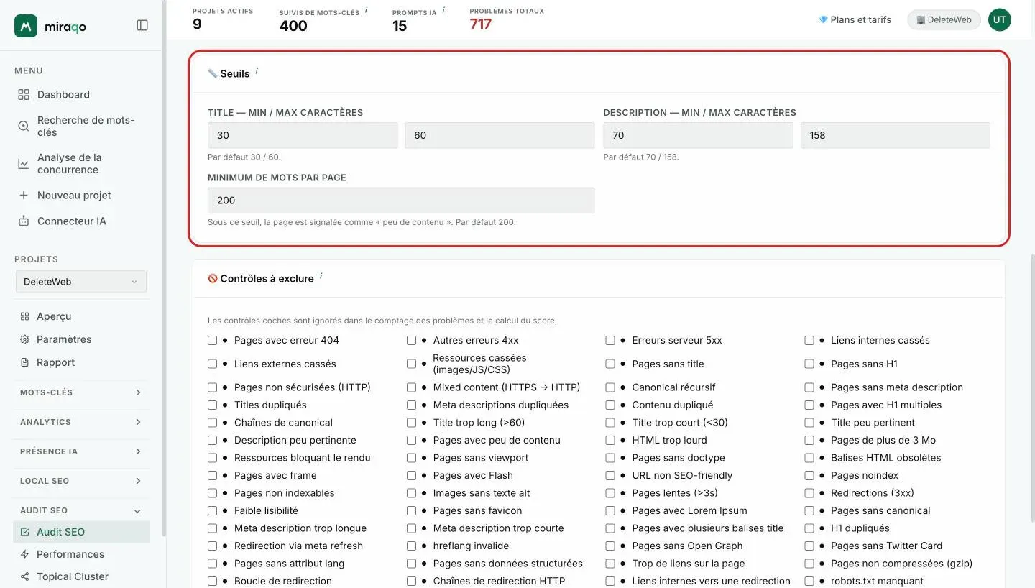Click the info icon next to Contrôles à exclure
The width and height of the screenshot is (1035, 588).
pyautogui.click(x=321, y=276)
